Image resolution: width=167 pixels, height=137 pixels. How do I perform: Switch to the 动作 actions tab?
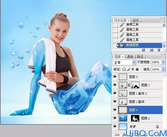[x=136, y=20]
